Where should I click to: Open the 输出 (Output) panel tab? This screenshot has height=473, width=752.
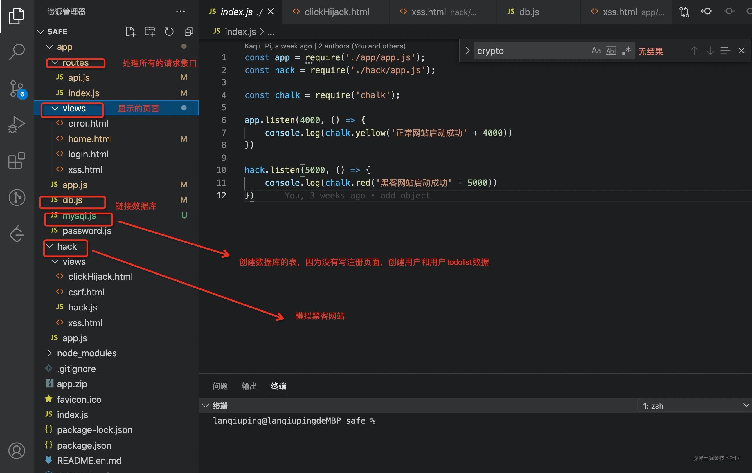click(249, 386)
